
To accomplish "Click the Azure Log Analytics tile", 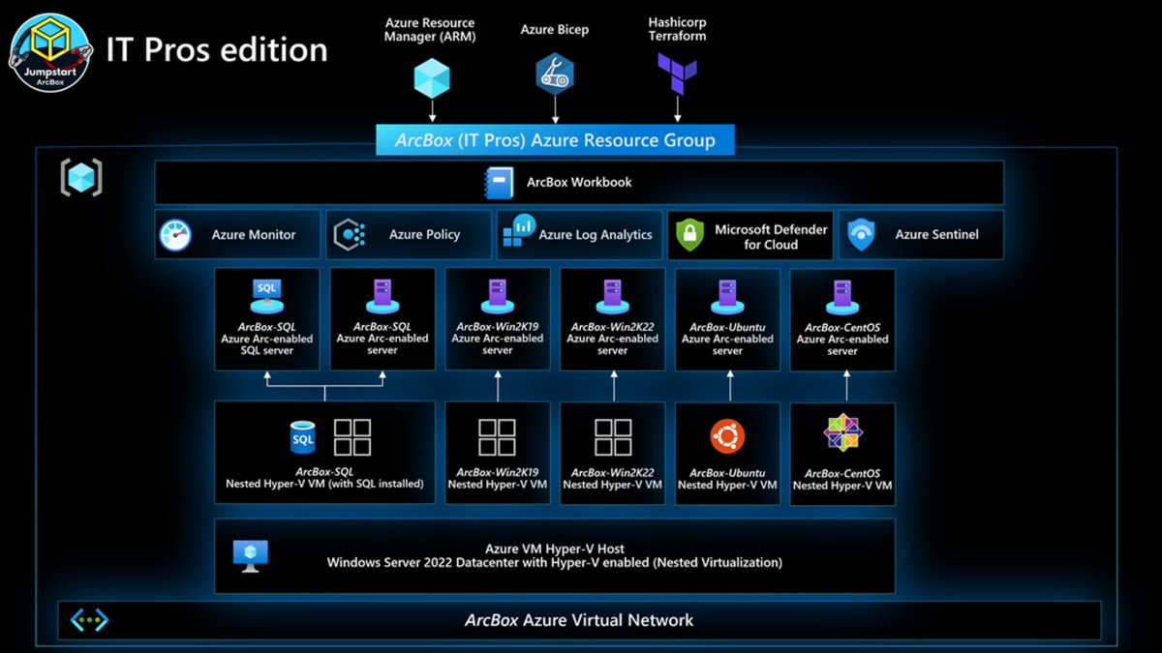I will (579, 234).
